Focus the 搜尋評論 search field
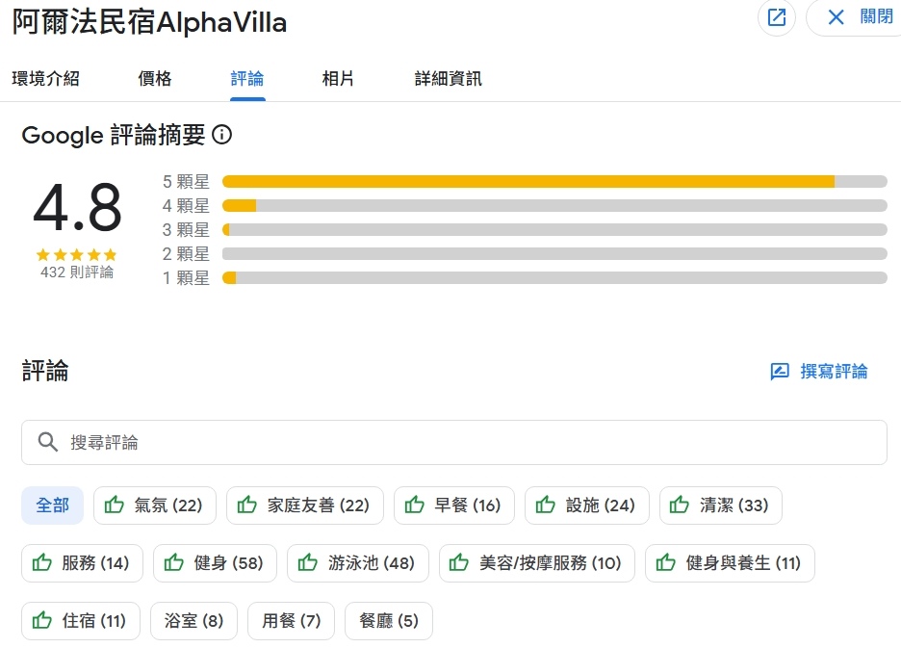Screen dimensions: 901x648 pyautogui.click(x=462, y=442)
